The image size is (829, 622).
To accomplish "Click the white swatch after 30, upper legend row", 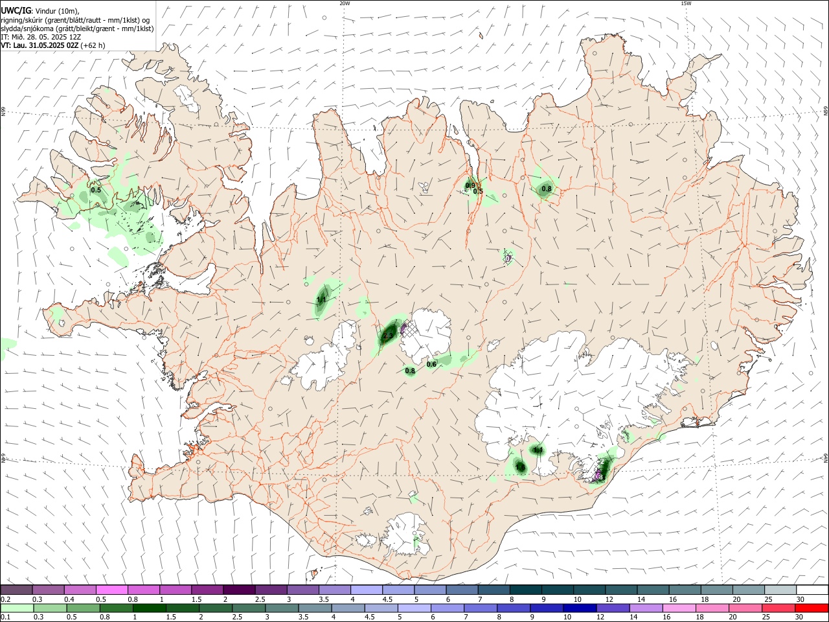I will [812, 590].
